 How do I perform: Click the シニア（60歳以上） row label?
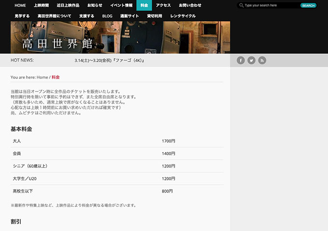31,166
